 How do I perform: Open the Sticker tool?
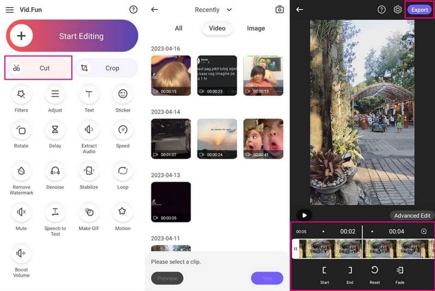[x=123, y=99]
